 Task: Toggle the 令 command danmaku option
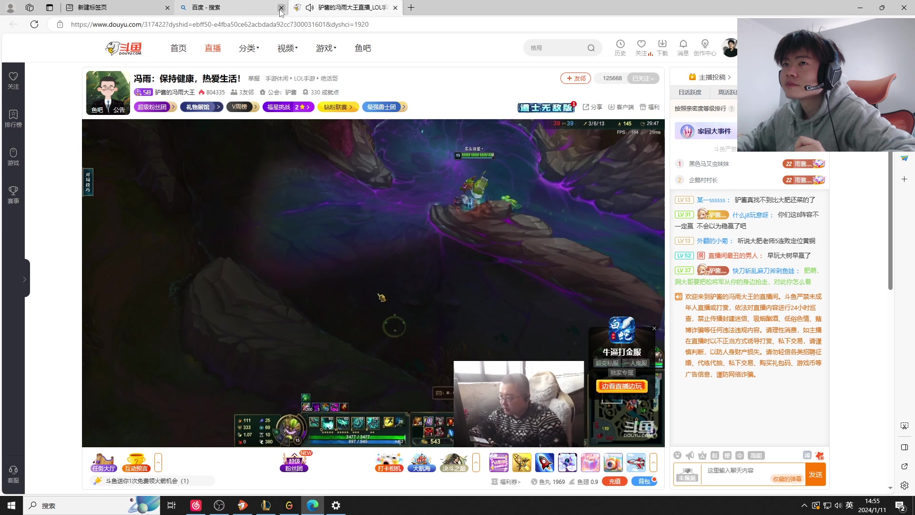[x=739, y=455]
